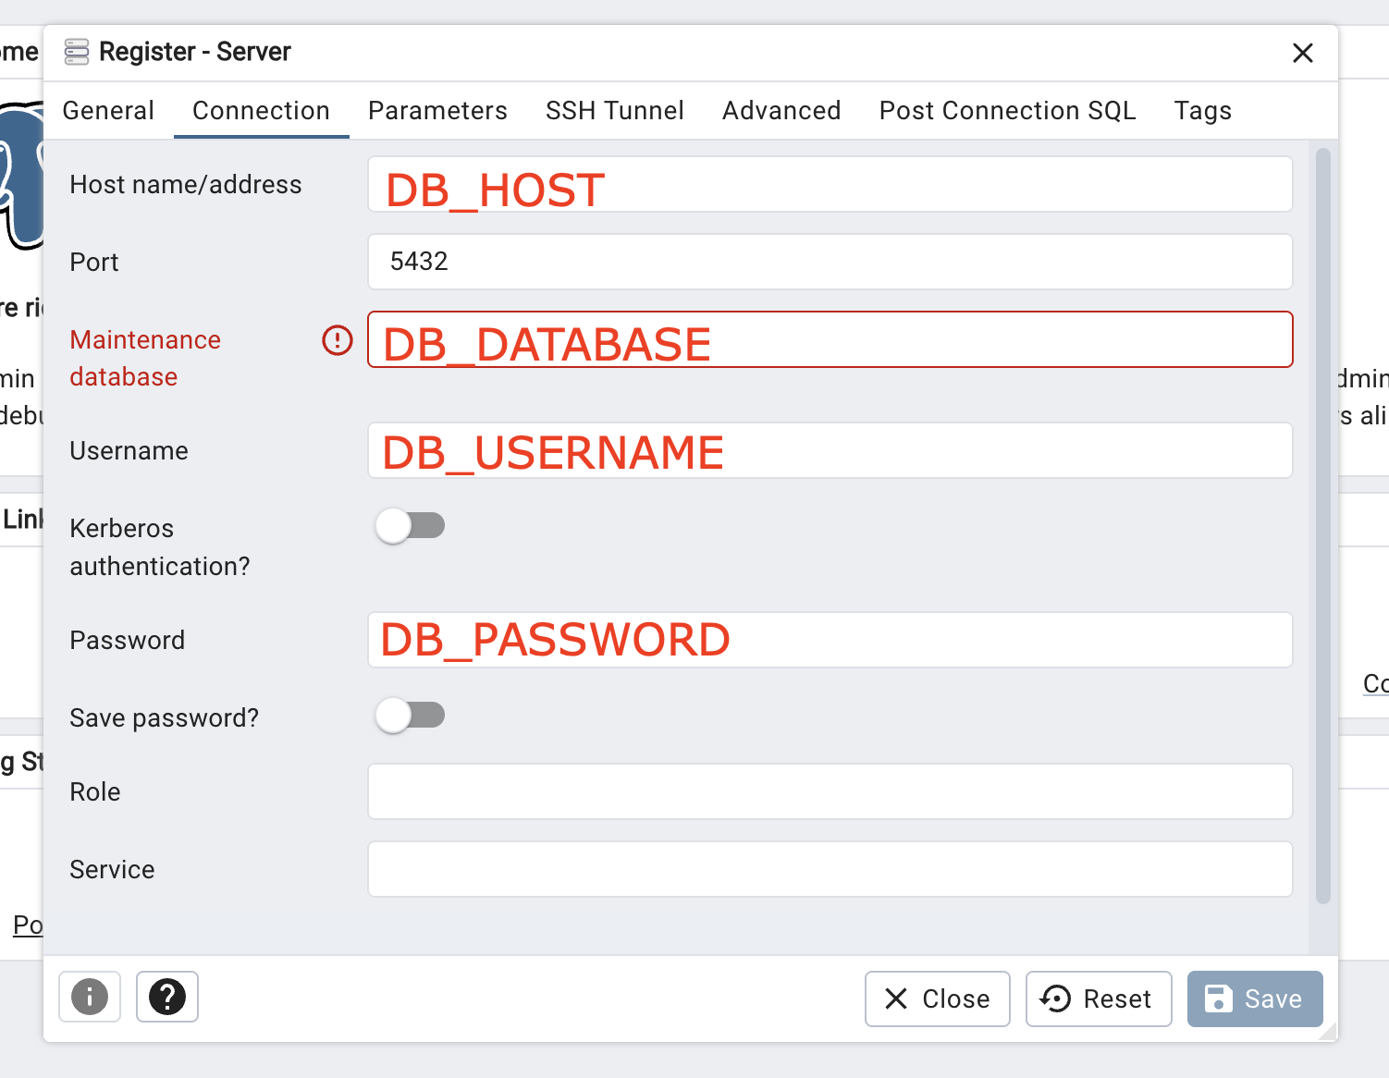Focus the Host name/address field

830,185
